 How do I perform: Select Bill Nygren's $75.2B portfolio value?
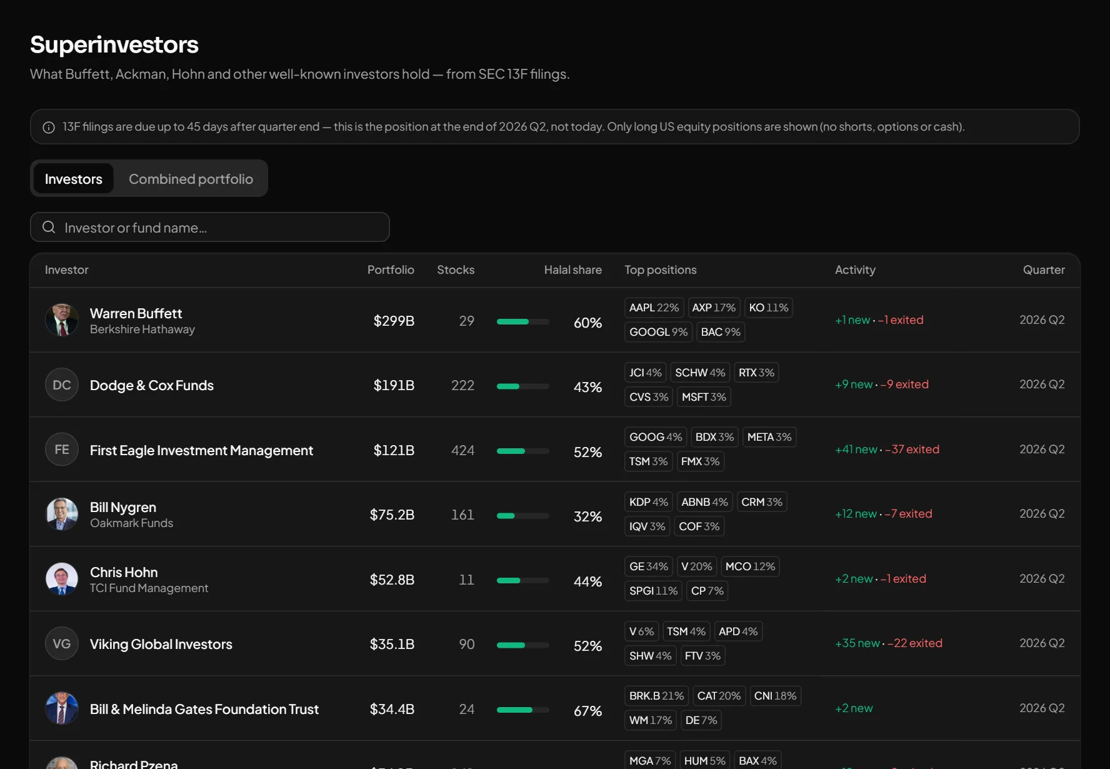coord(392,515)
